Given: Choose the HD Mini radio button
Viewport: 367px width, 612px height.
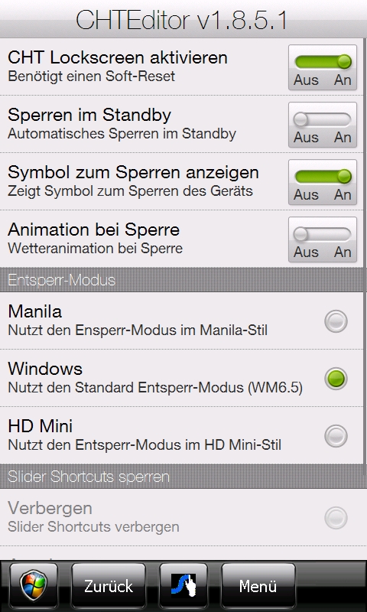Looking at the screenshot, I should (336, 435).
